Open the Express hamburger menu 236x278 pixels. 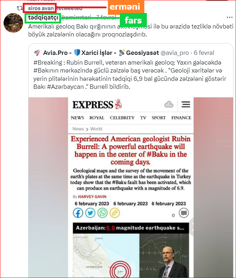click(186, 104)
